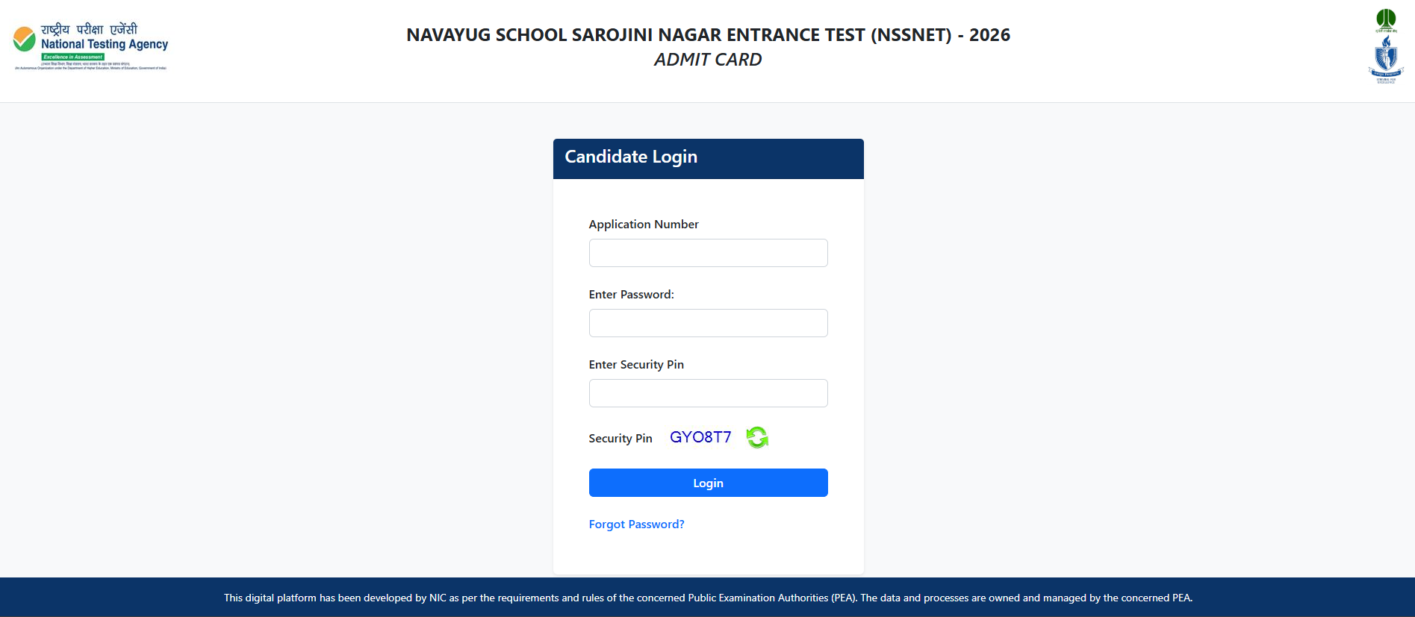Click the Application Number label
This screenshot has height=617, width=1415.
pos(644,225)
